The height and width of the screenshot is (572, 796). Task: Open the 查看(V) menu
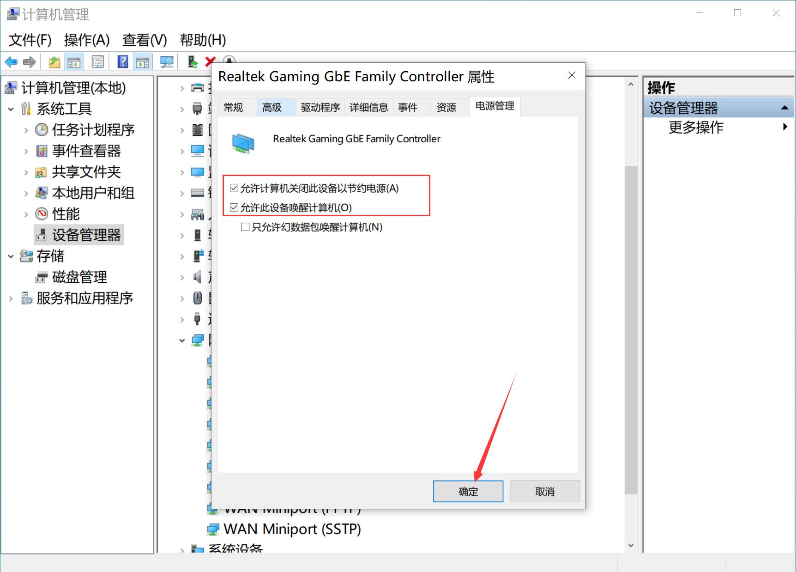pyautogui.click(x=145, y=40)
